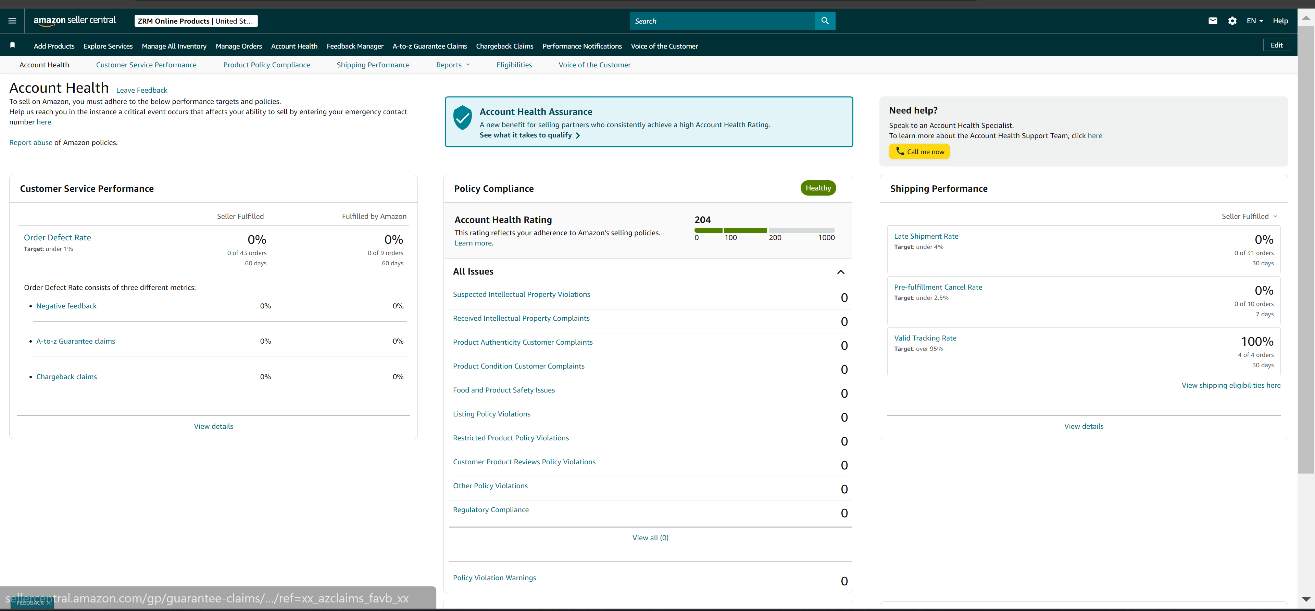Screen dimensions: 1315x611
Task: Click the Leave Feedback link
Action: [x=142, y=90]
